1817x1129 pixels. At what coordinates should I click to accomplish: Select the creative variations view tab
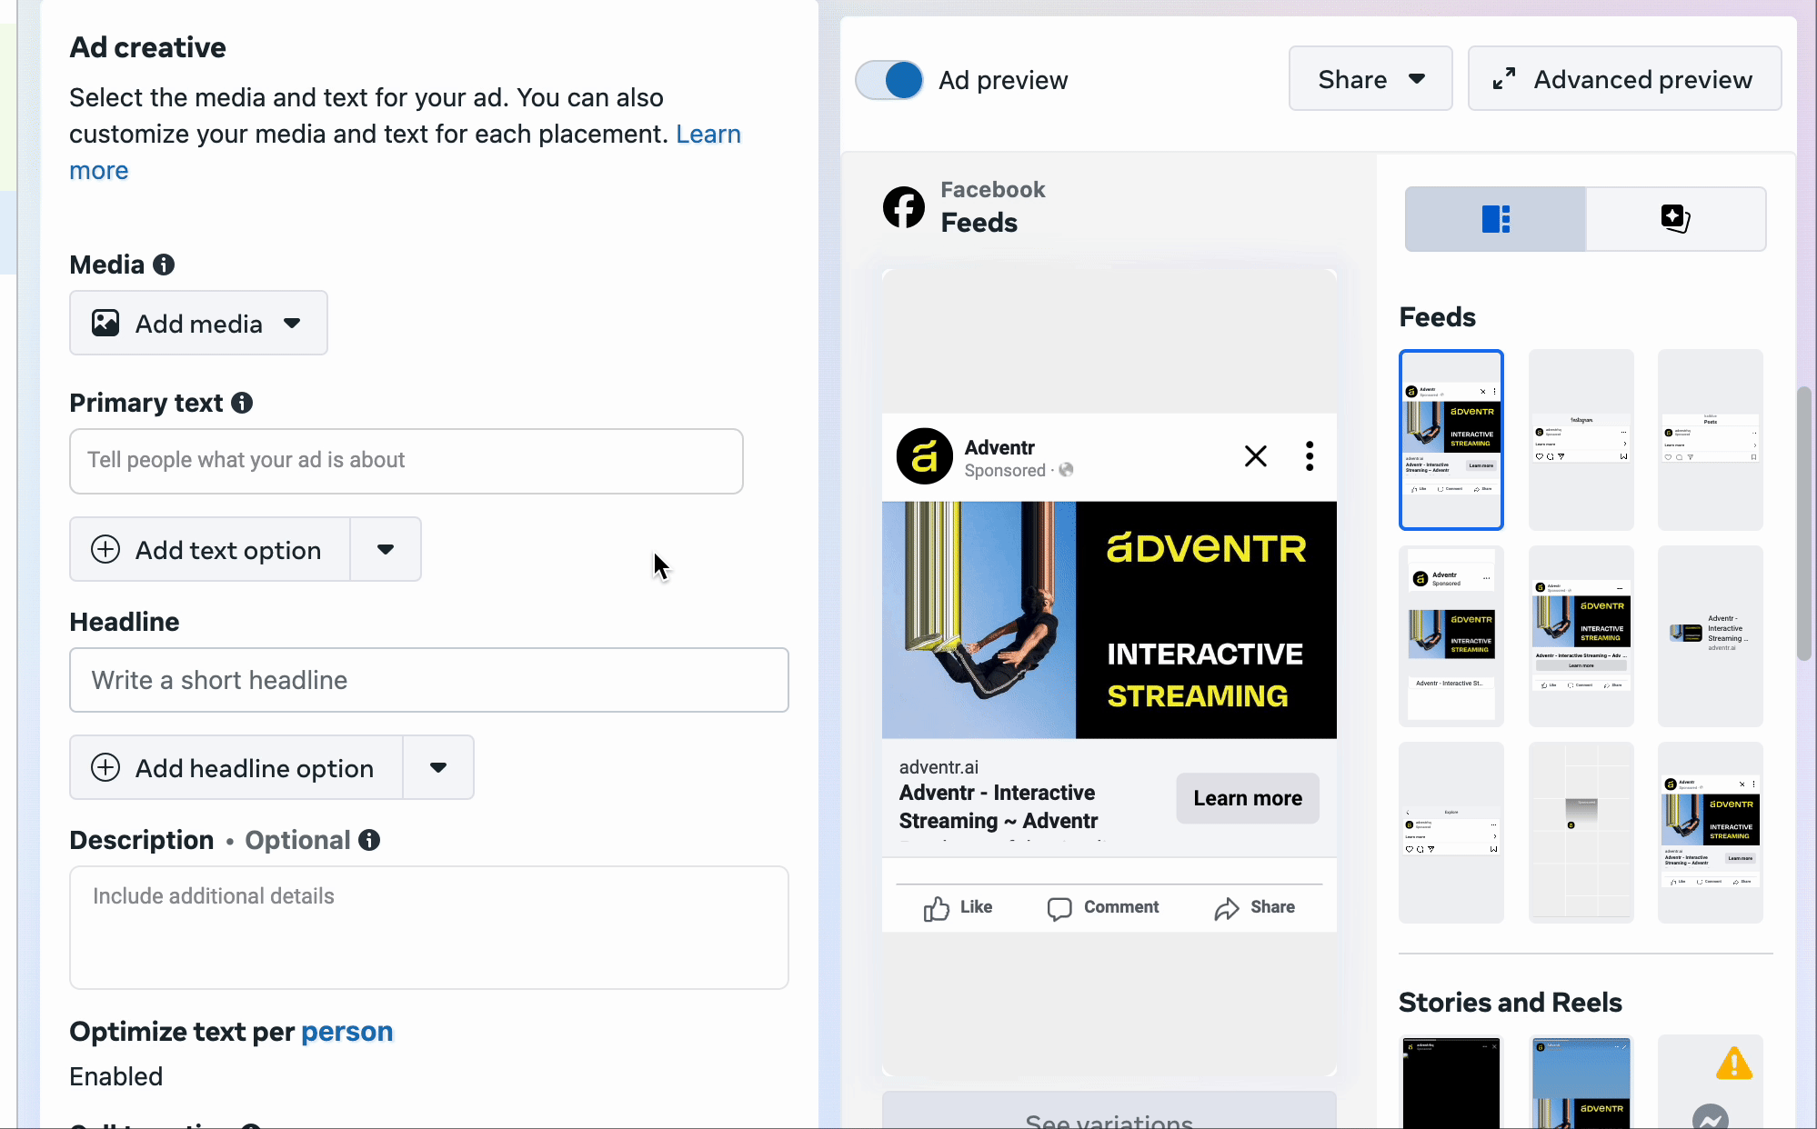[1675, 219]
